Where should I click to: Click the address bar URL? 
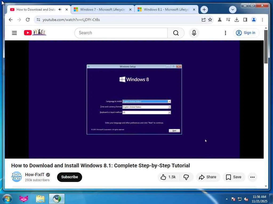pos(71,20)
